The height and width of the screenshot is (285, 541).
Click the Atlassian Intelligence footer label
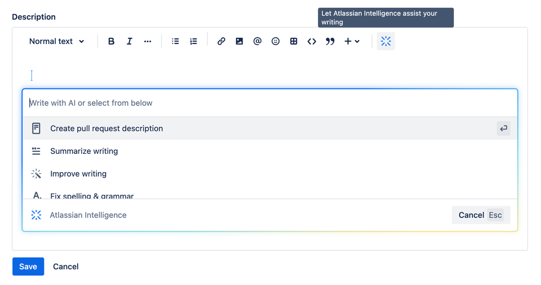pos(88,215)
